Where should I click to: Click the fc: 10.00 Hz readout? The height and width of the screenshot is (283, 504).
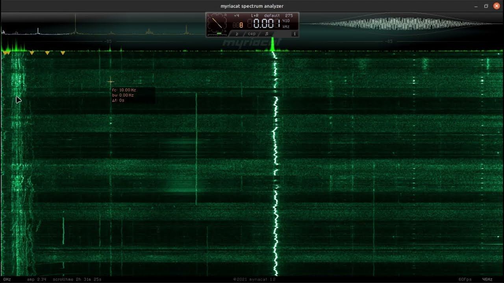[x=124, y=90]
